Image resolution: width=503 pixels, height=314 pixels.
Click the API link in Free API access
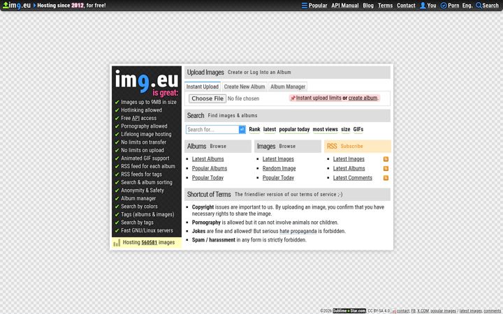tap(136, 118)
